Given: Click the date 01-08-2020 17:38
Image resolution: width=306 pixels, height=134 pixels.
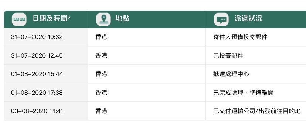Looking at the screenshot, I should 37,93.
